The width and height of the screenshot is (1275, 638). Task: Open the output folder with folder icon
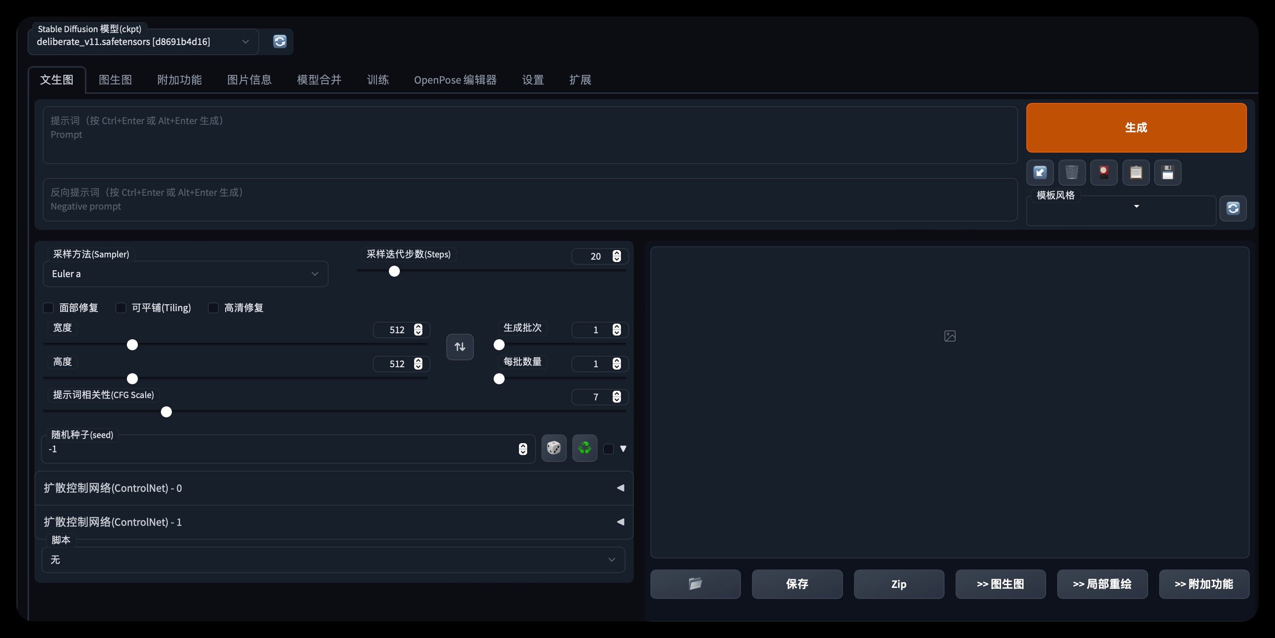coord(695,584)
